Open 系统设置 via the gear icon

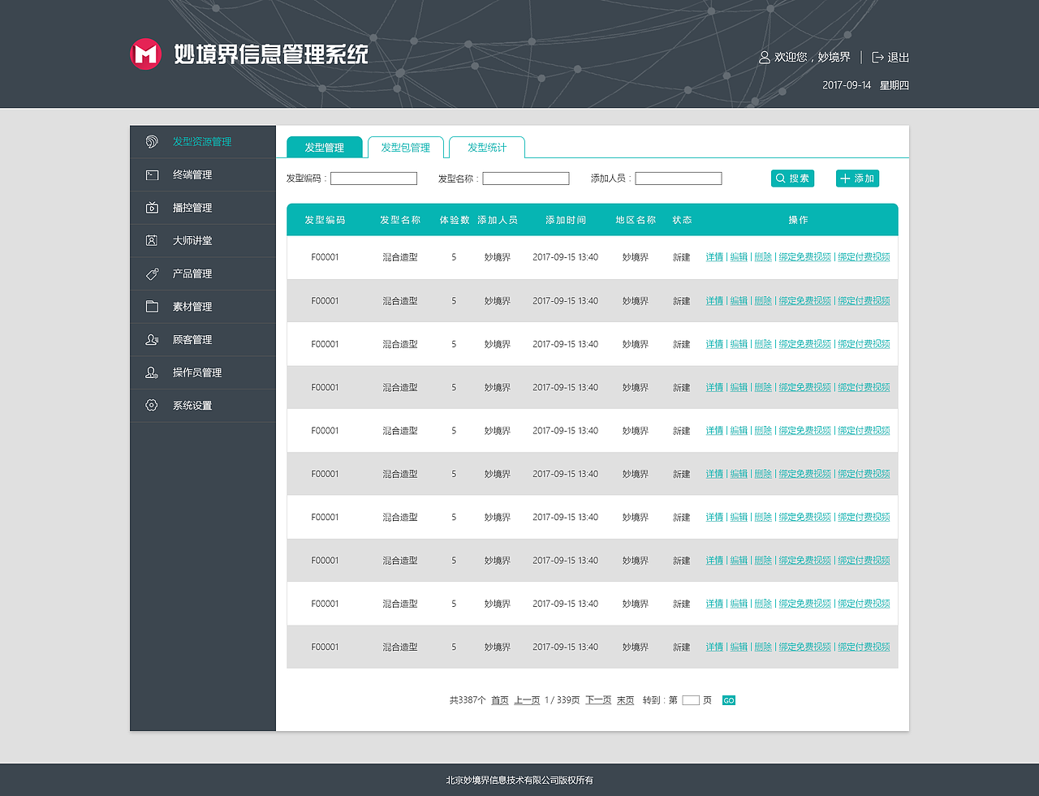coord(151,405)
